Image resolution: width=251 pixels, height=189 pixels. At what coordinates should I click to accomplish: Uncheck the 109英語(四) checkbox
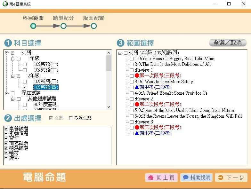pos(25,88)
